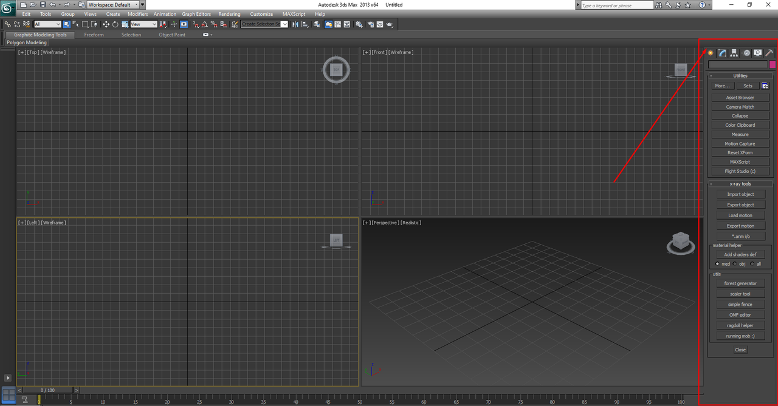Select the 'all' radio option
The width and height of the screenshot is (778, 406).
(751, 264)
